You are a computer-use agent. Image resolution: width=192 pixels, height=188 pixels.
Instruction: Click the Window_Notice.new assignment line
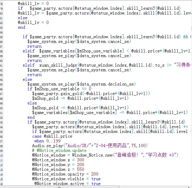pyautogui.click(x=105, y=155)
